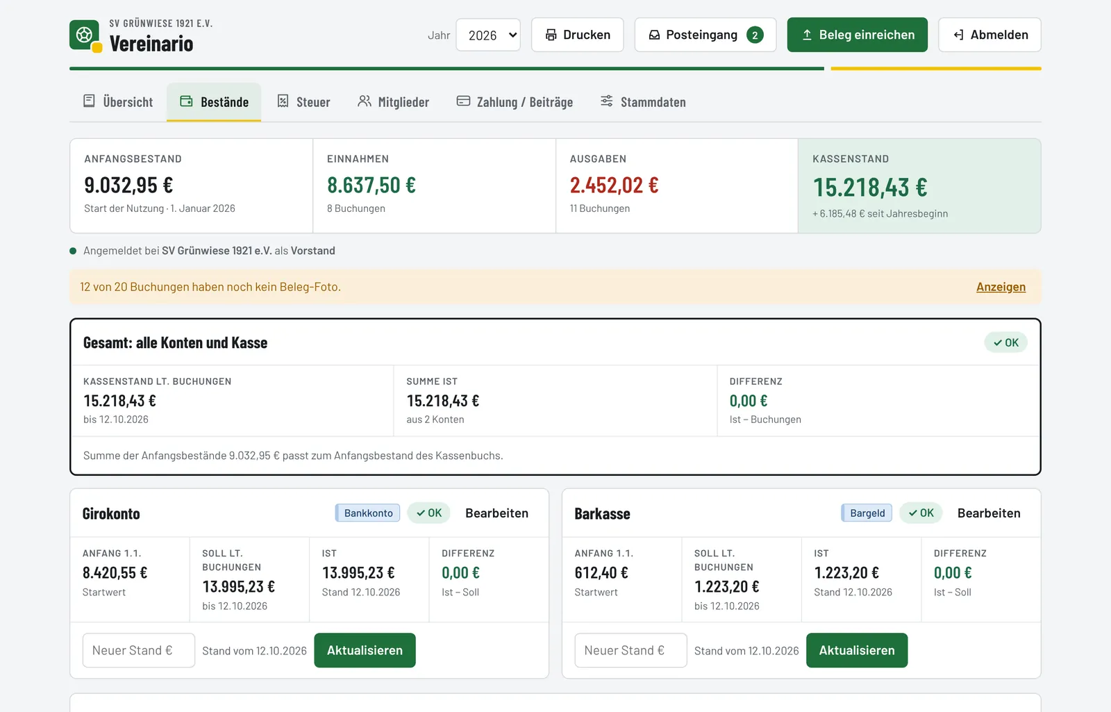The width and height of the screenshot is (1111, 712).
Task: Click the Posteingang badge showing 2
Action: [755, 35]
